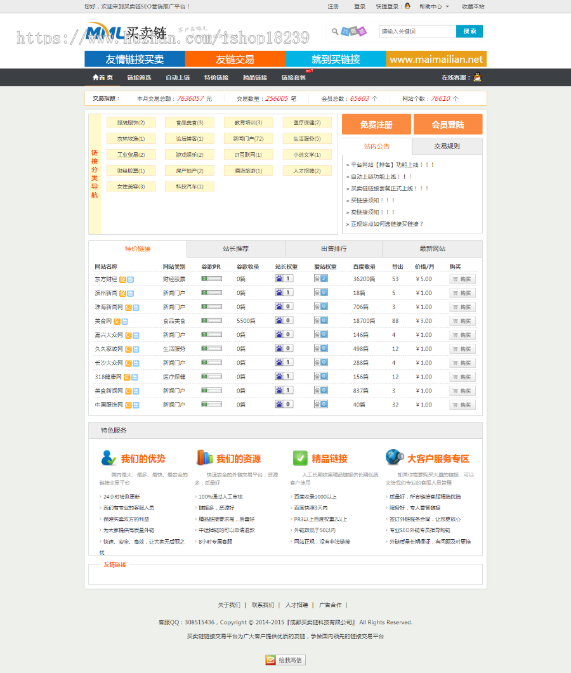Image resolution: width=571 pixels, height=673 pixels.
Task: Switch to 最新网站 tab
Action: [432, 249]
